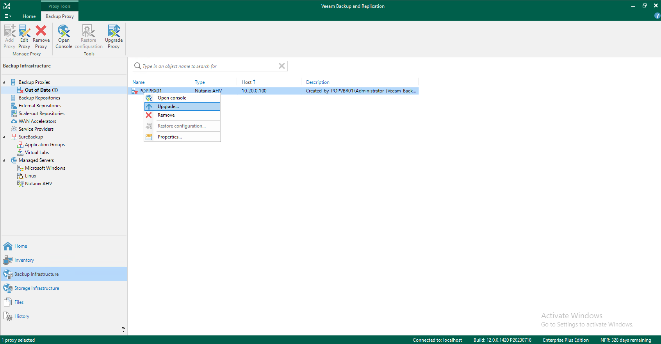The image size is (661, 344).
Task: Sort by the Name column header
Action: pyautogui.click(x=139, y=82)
